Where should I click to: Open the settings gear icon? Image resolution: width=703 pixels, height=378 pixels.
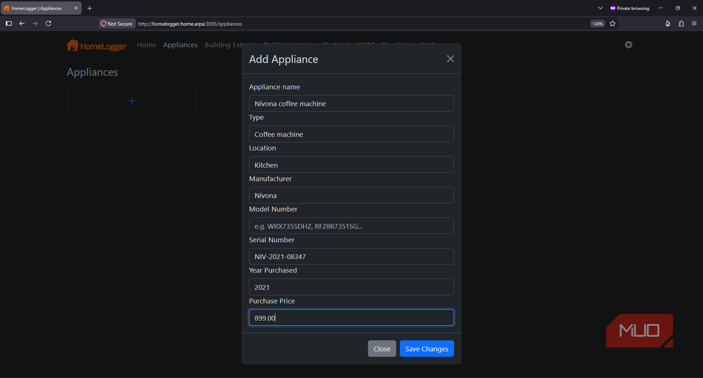coord(628,44)
